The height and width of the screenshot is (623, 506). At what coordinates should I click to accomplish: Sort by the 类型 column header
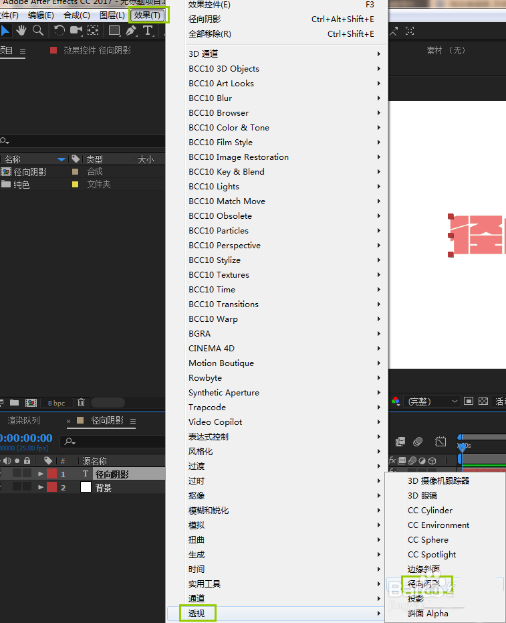94,159
